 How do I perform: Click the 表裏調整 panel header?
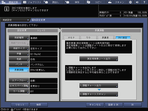(101, 31)
